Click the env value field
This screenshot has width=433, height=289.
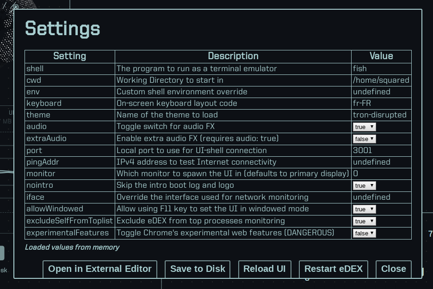[x=381, y=92]
